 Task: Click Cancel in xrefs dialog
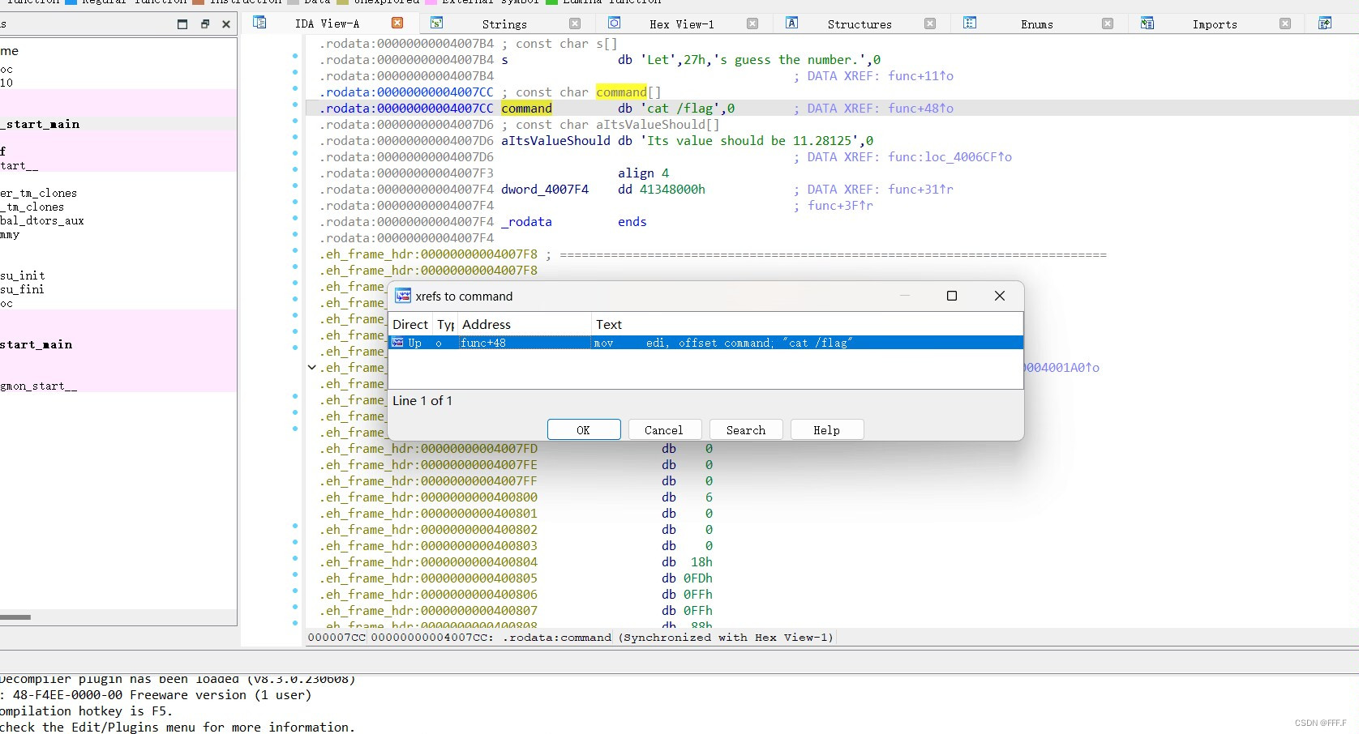[x=664, y=429]
